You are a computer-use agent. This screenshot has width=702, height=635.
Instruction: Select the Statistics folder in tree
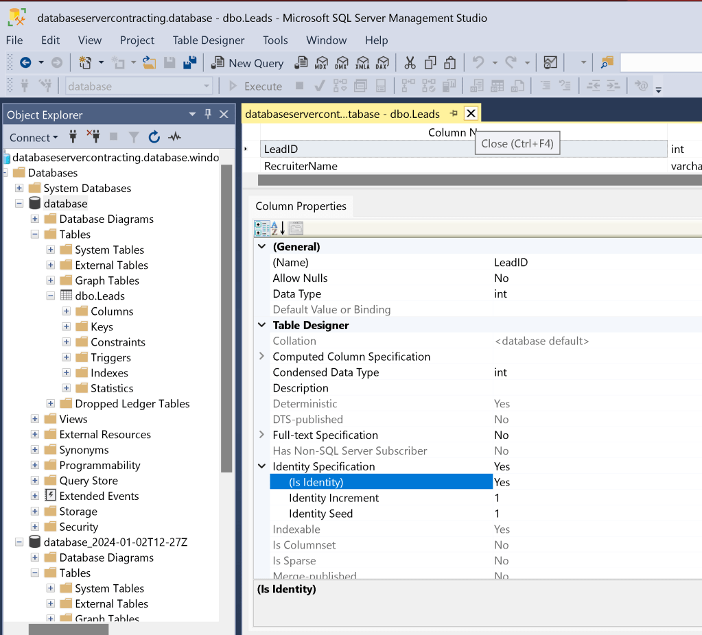112,388
